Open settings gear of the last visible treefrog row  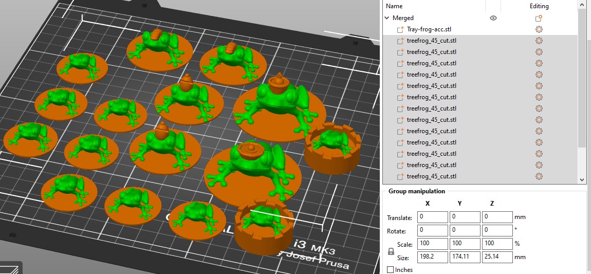coord(539,176)
